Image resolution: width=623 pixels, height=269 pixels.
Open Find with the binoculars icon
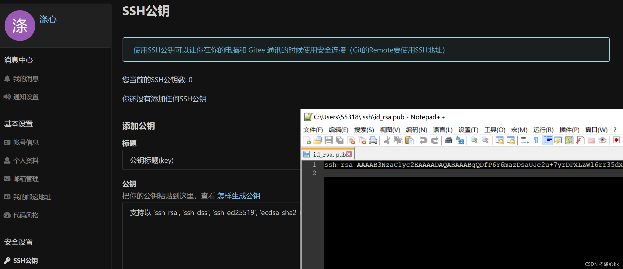(449, 140)
